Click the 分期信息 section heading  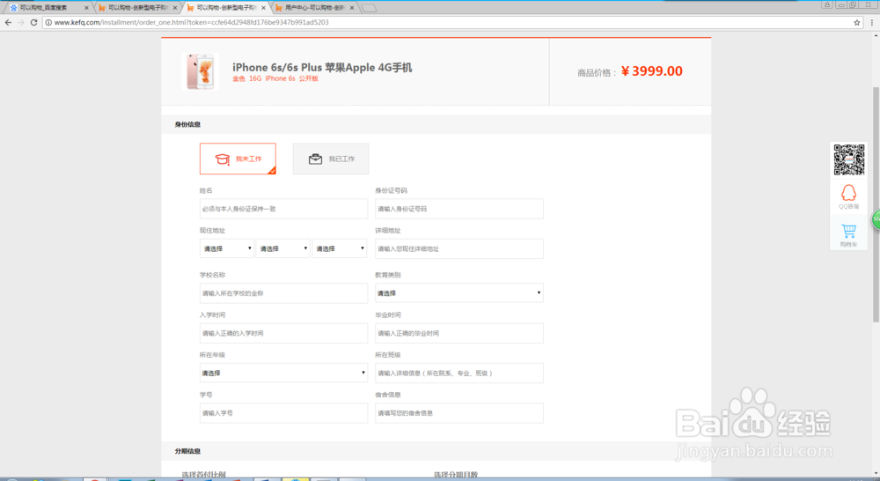(187, 451)
